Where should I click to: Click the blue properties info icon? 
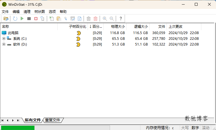80,19
